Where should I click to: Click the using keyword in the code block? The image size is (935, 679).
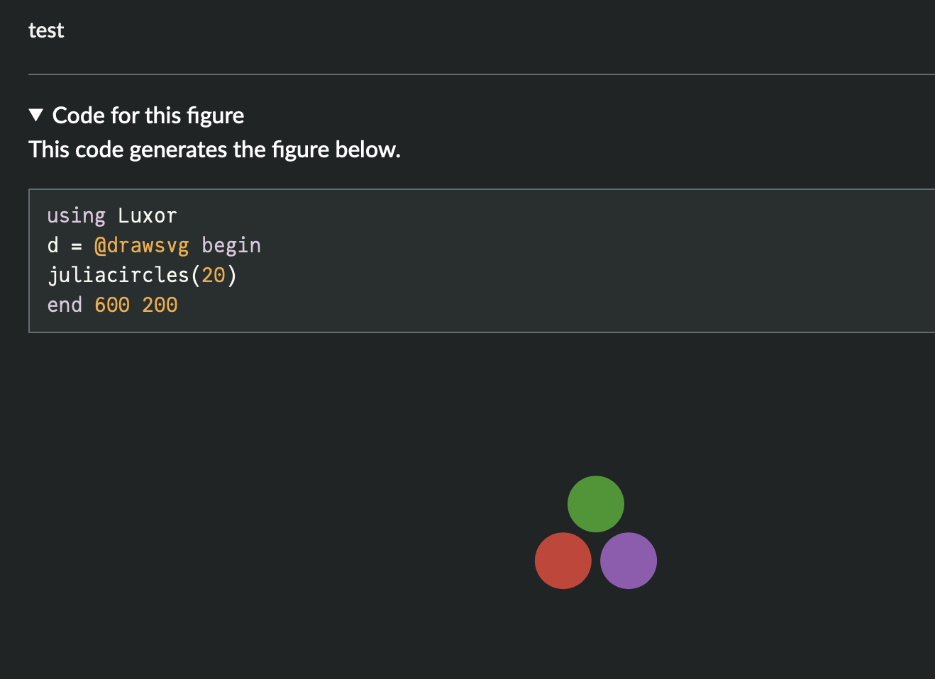[x=75, y=215]
